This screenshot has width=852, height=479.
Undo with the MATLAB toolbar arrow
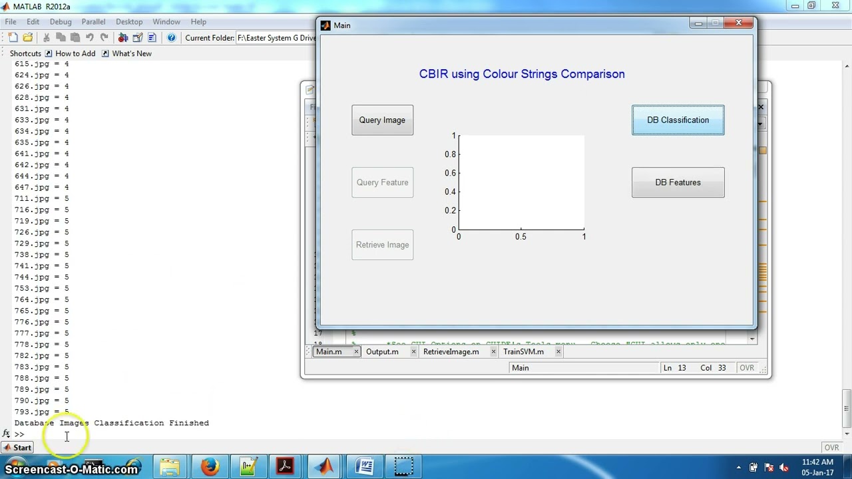click(x=90, y=38)
